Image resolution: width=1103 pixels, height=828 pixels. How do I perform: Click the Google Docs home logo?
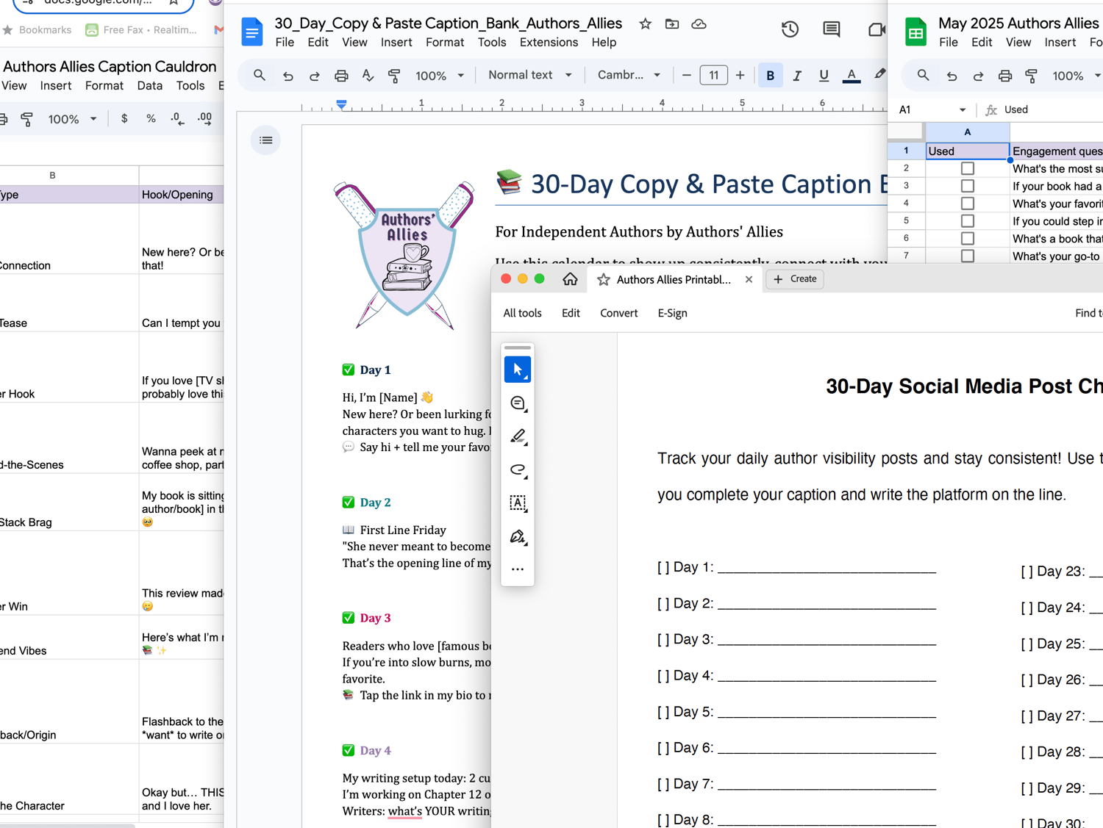(251, 32)
